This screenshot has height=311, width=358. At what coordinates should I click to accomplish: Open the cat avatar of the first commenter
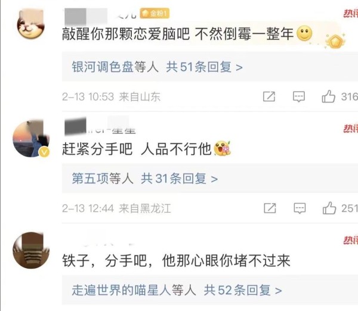pos(30,23)
